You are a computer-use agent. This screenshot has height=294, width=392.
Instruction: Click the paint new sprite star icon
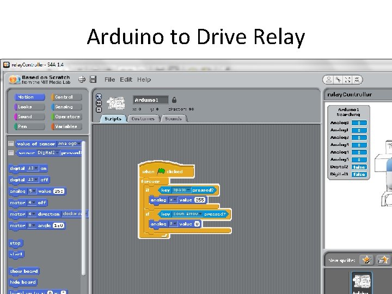(367, 260)
